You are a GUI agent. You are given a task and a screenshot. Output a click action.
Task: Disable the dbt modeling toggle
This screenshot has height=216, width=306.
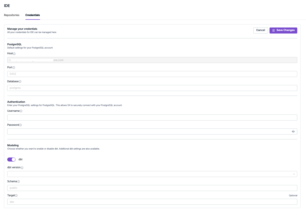point(11,159)
